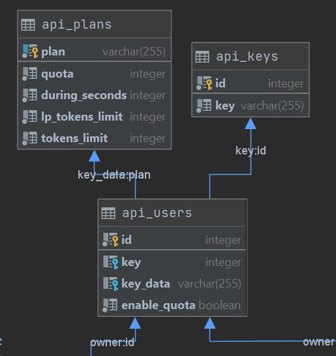This screenshot has width=336, height=356.
Task: Click the column icon beside quota
Action: [x=29, y=74]
